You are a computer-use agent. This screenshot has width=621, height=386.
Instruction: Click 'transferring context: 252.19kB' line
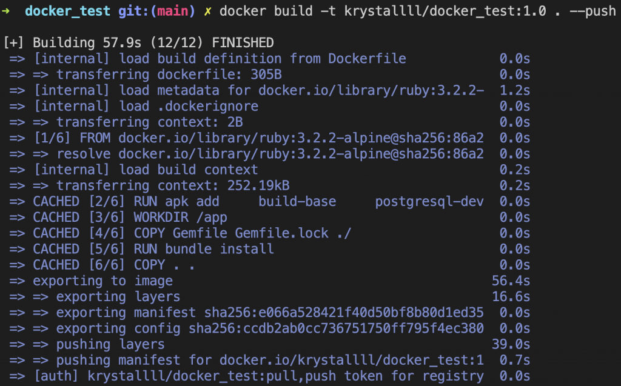pos(270,185)
